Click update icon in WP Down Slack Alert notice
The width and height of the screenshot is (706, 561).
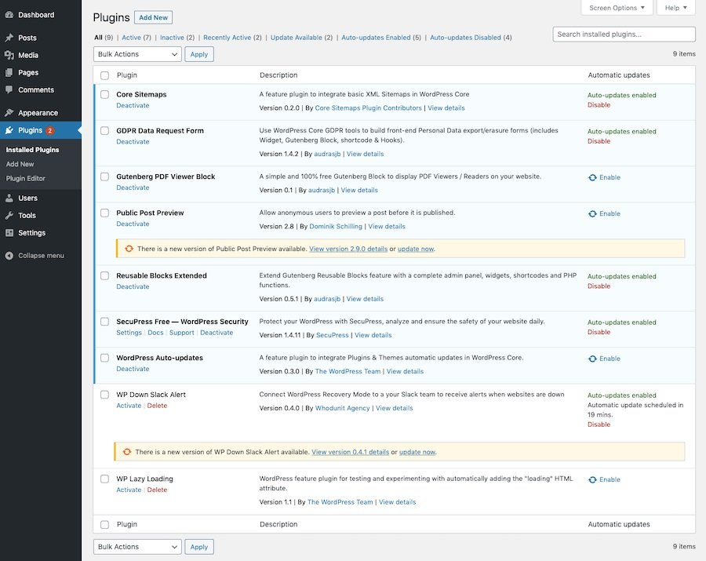[127, 452]
